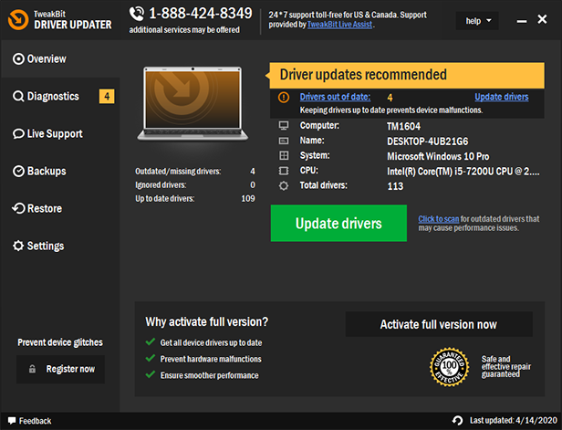Image resolution: width=562 pixels, height=430 pixels.
Task: Click Microsoft Windows 10 Pro text
Action: [438, 156]
